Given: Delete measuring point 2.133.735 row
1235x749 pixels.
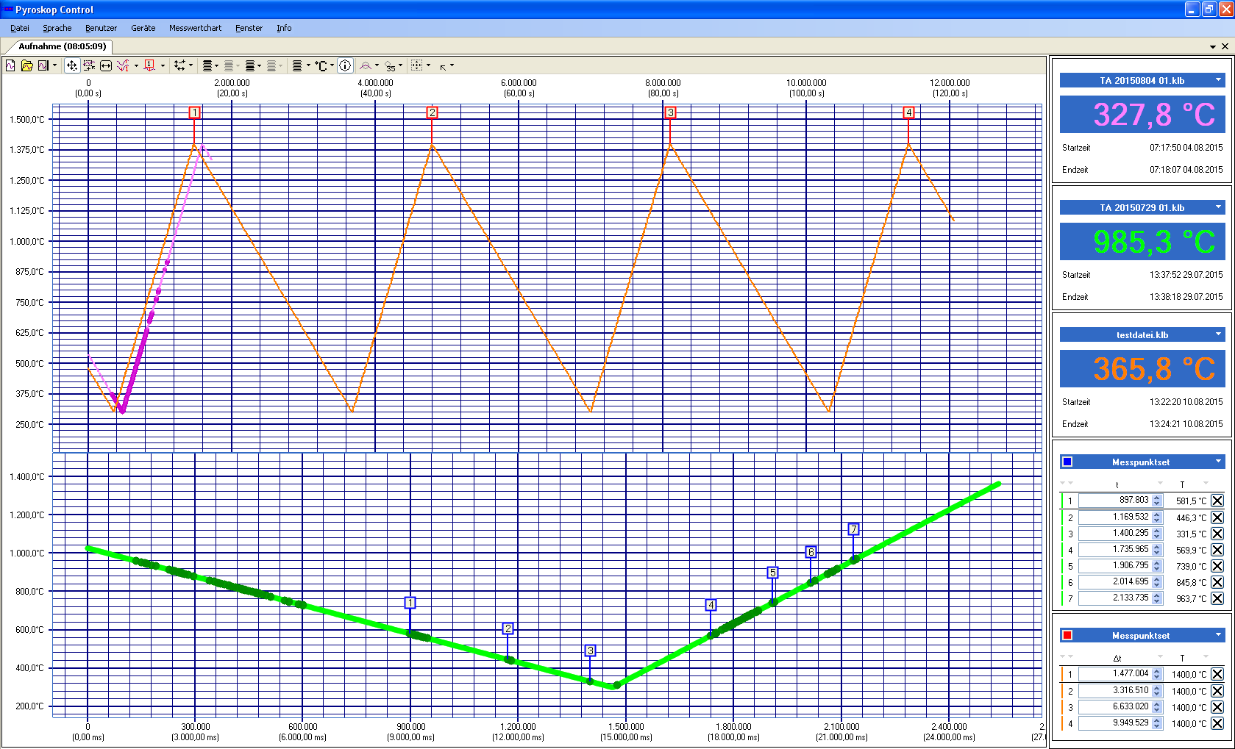Looking at the screenshot, I should [x=1217, y=598].
